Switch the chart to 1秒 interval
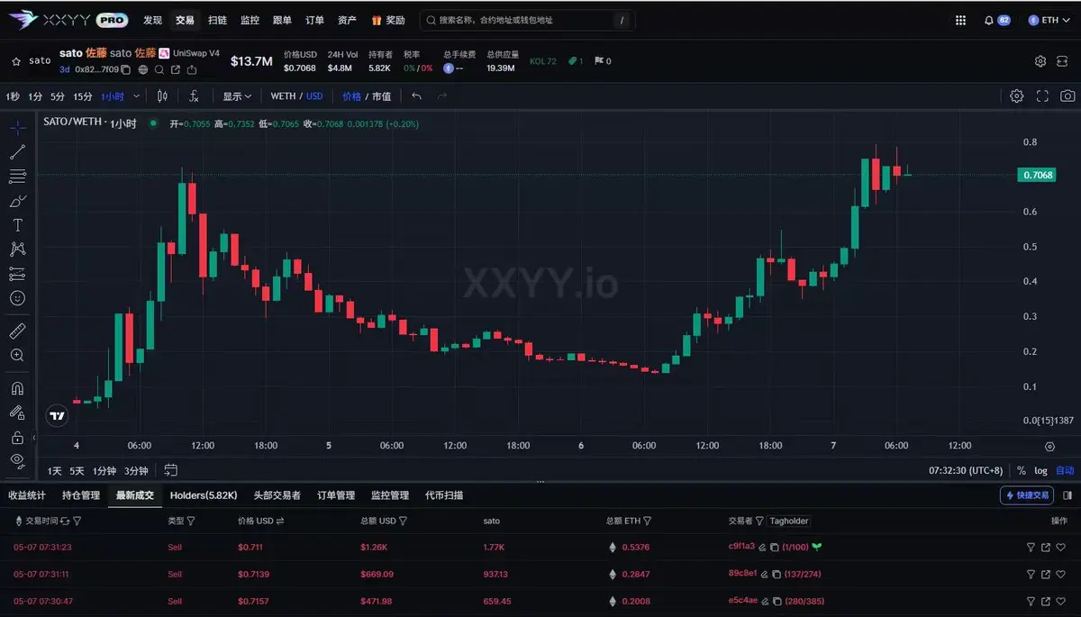Viewport: 1081px width, 617px height. click(x=13, y=96)
